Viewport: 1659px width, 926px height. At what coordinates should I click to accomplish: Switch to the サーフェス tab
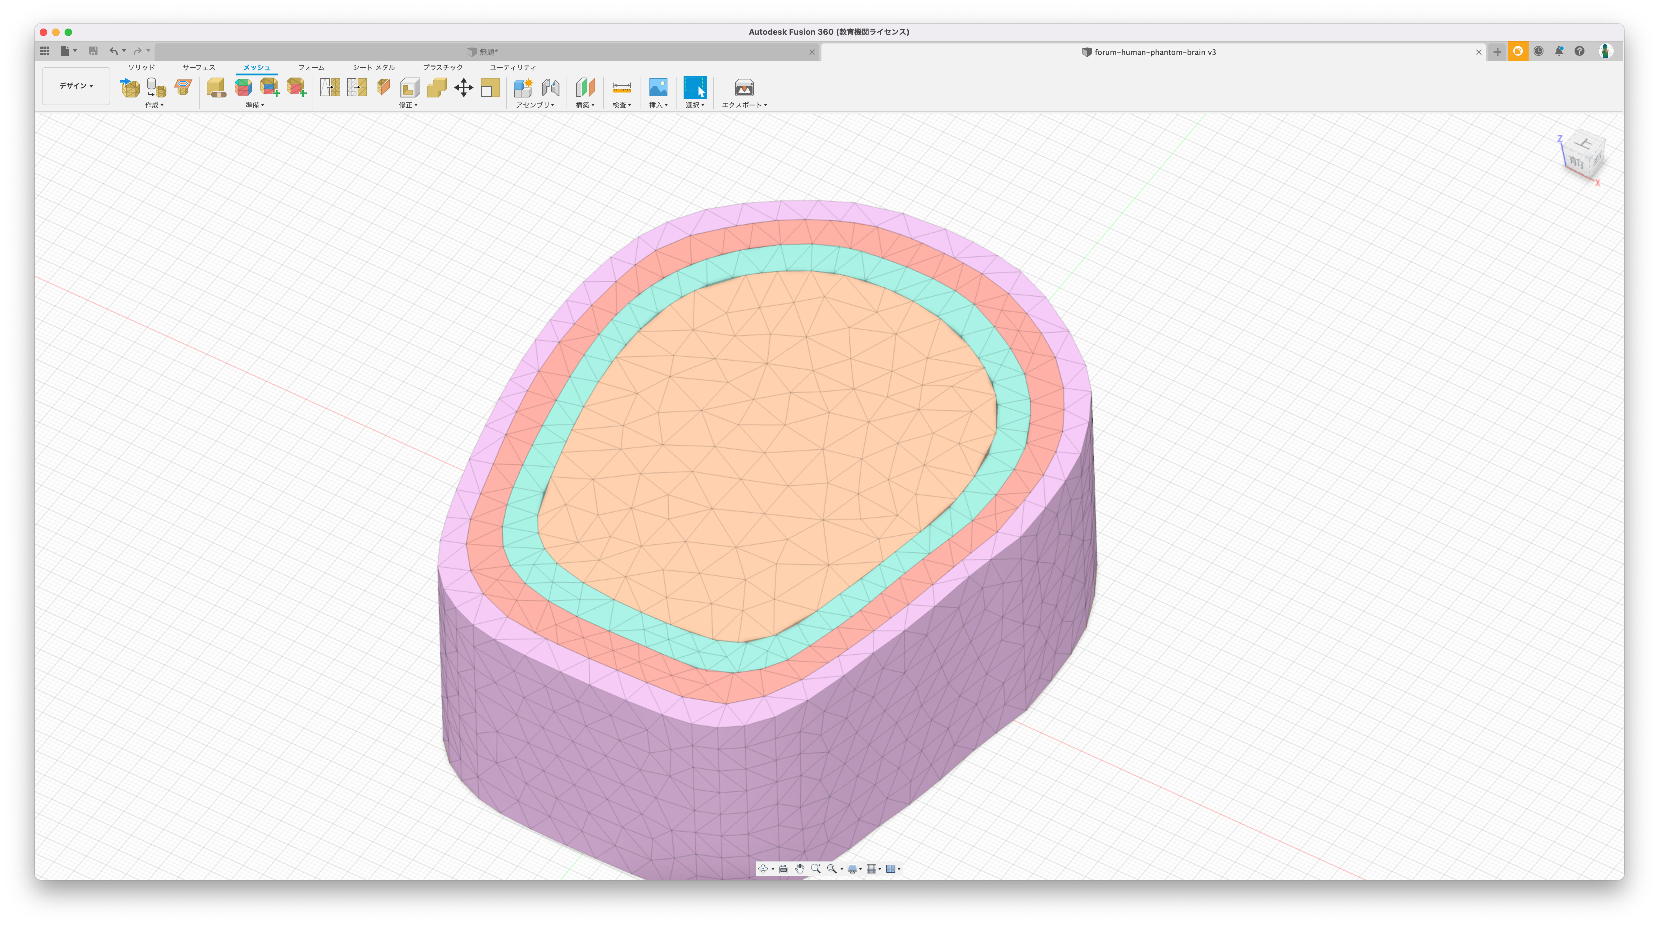coord(198,67)
